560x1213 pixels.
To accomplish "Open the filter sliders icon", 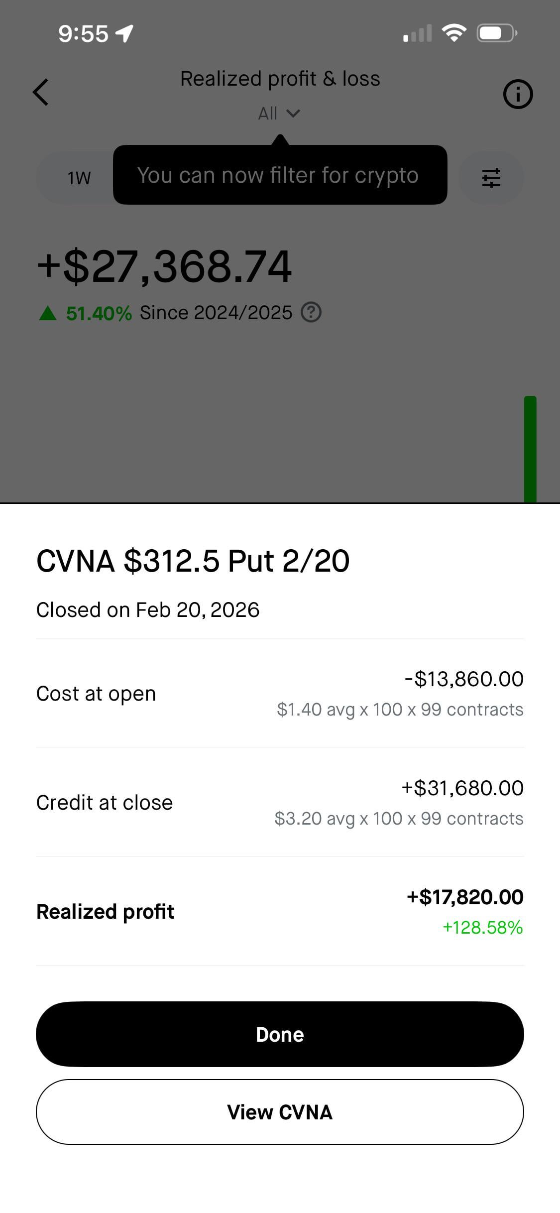I will (x=491, y=178).
